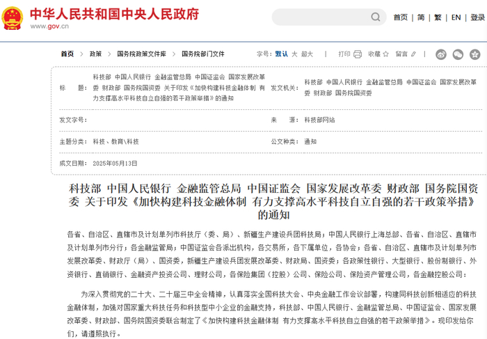Open the 政策 breadcrumb link

(x=96, y=54)
